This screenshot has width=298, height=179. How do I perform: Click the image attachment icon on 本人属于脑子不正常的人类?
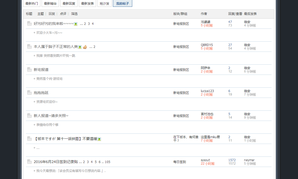(80, 47)
